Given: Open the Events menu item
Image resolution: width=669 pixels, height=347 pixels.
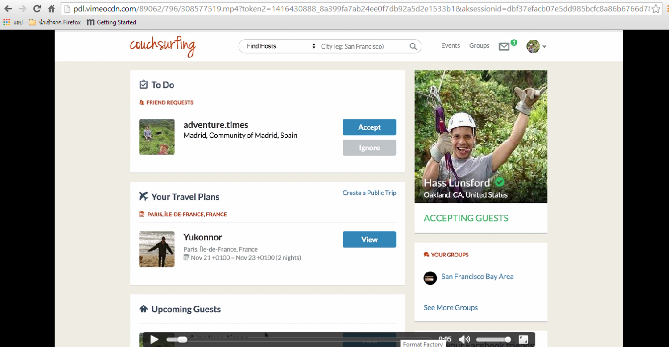Looking at the screenshot, I should [451, 46].
